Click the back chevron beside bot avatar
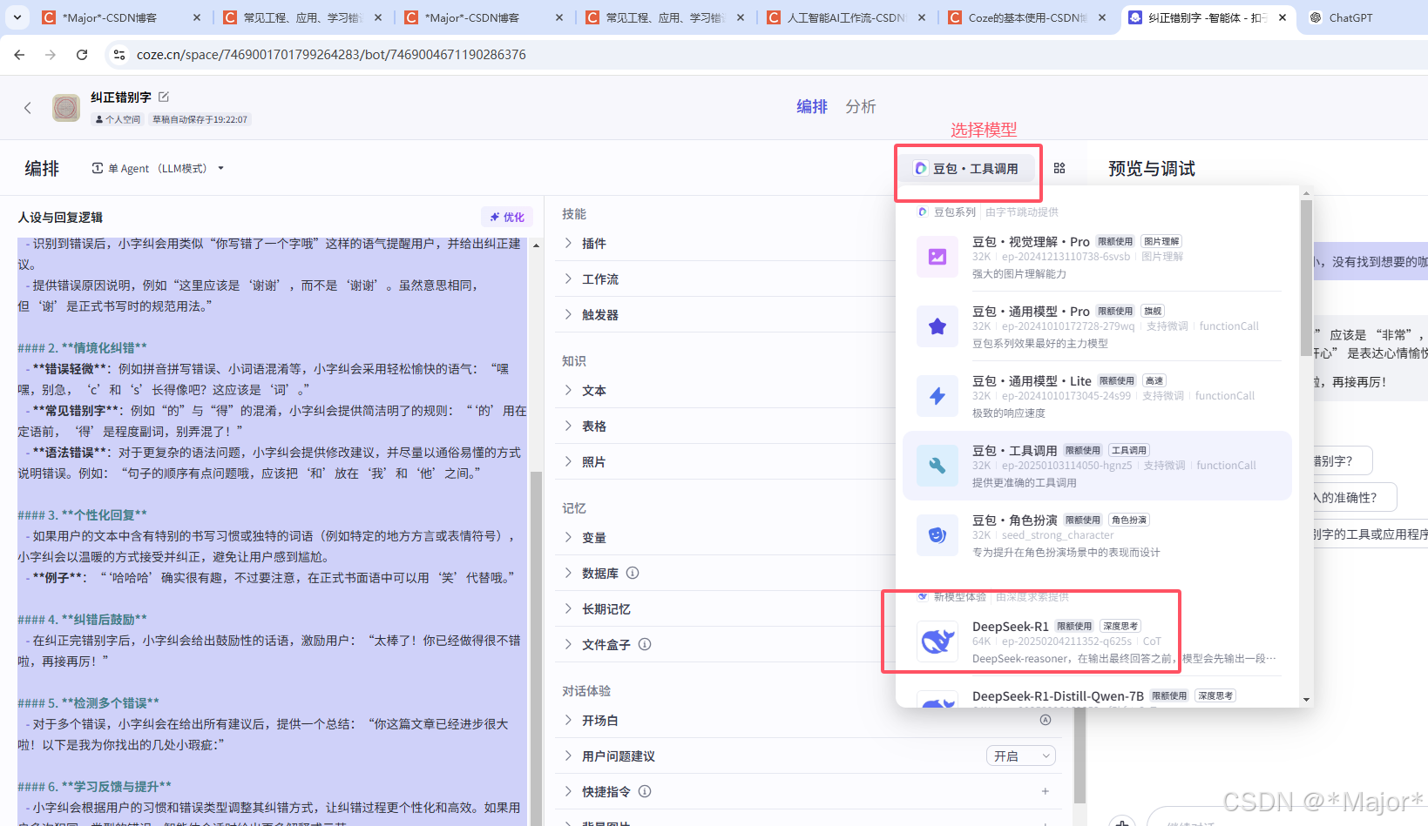This screenshot has width=1428, height=826. click(28, 108)
